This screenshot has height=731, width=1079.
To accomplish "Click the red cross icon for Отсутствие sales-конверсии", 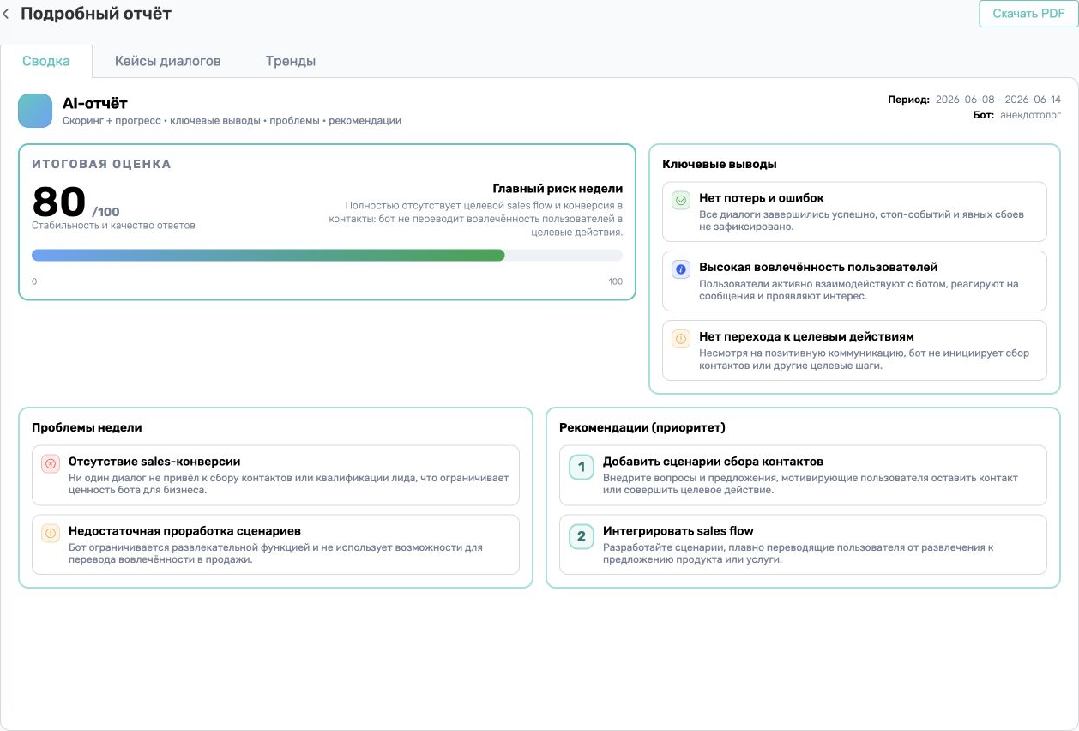I will [51, 463].
